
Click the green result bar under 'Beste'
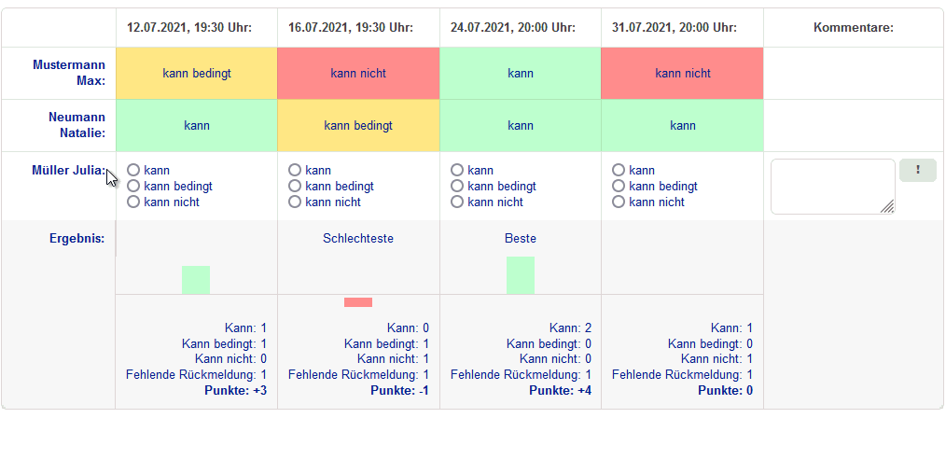pos(521,275)
